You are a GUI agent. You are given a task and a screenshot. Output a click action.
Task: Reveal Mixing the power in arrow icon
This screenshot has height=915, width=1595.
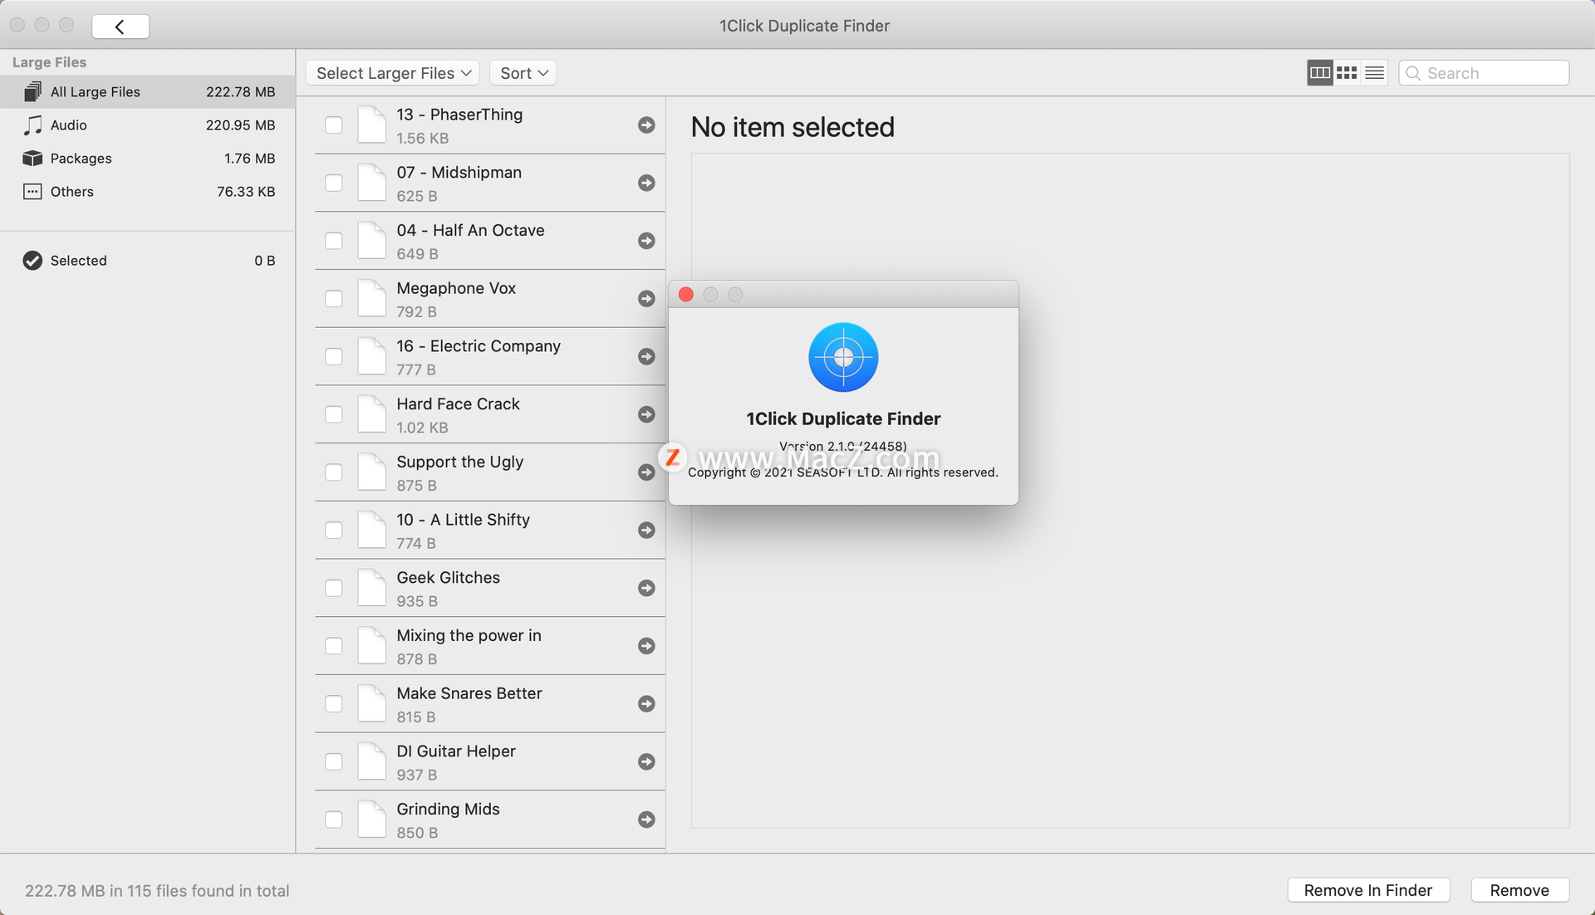pyautogui.click(x=646, y=646)
